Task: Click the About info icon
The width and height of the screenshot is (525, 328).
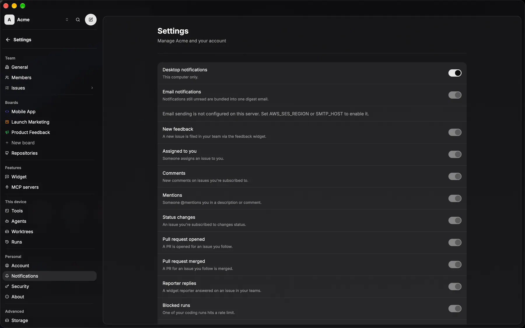Action: [x=7, y=297]
